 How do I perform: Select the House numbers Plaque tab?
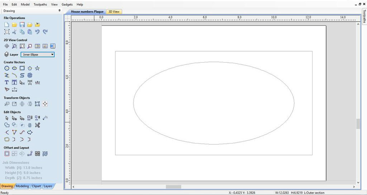point(87,11)
